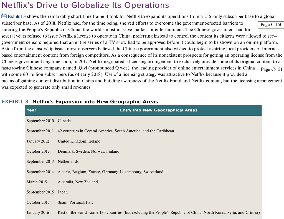Screen dimensions: 284x219
Task: Select the October 2012 cell
Action: pyautogui.click(x=38, y=151)
